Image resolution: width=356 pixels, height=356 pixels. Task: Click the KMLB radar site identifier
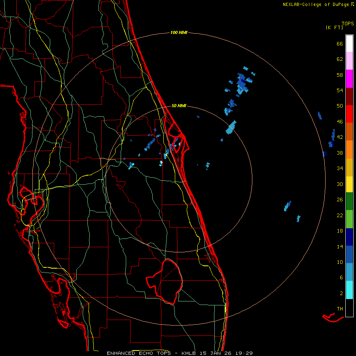click(x=189, y=353)
